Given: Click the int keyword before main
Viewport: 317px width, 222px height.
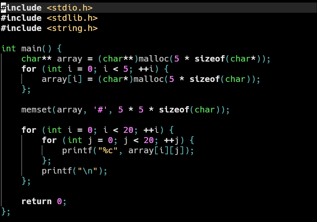Looking at the screenshot, I should (8, 48).
